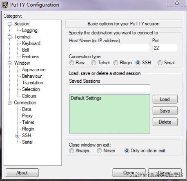The height and width of the screenshot is (181, 187).
Task: Open the Session category
Action: point(22,24)
